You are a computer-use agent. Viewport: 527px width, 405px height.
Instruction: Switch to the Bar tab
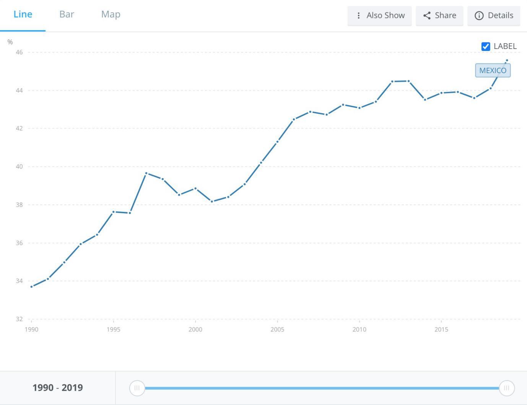[67, 14]
